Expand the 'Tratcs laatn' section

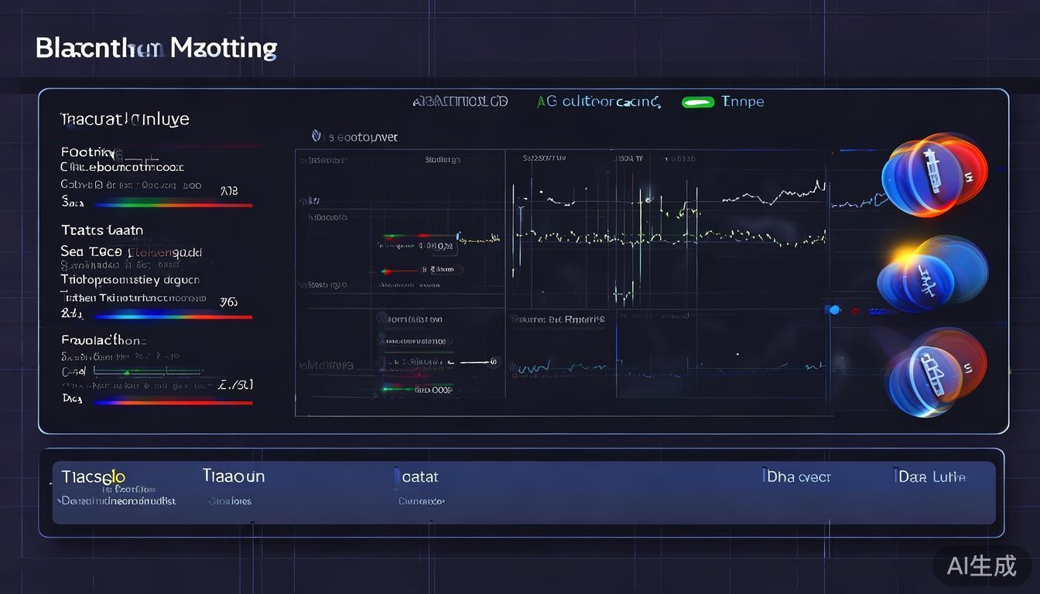(102, 230)
